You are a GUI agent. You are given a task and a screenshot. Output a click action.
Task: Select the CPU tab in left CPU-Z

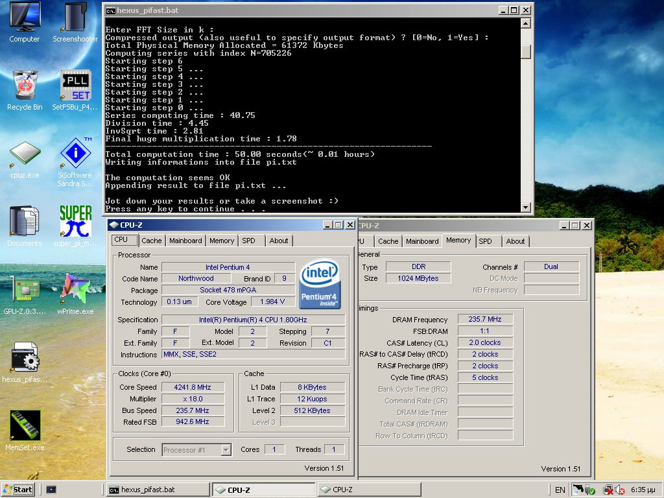[x=124, y=240]
